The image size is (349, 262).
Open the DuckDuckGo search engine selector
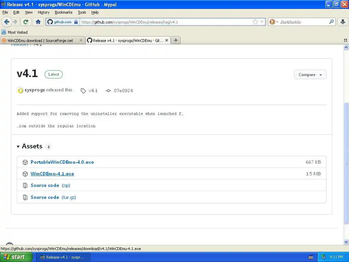(x=274, y=22)
